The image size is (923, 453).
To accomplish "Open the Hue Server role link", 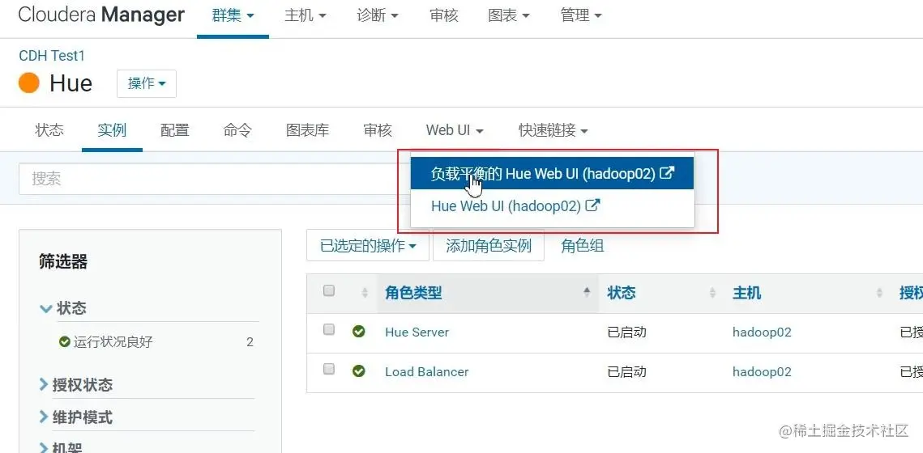I will 417,332.
